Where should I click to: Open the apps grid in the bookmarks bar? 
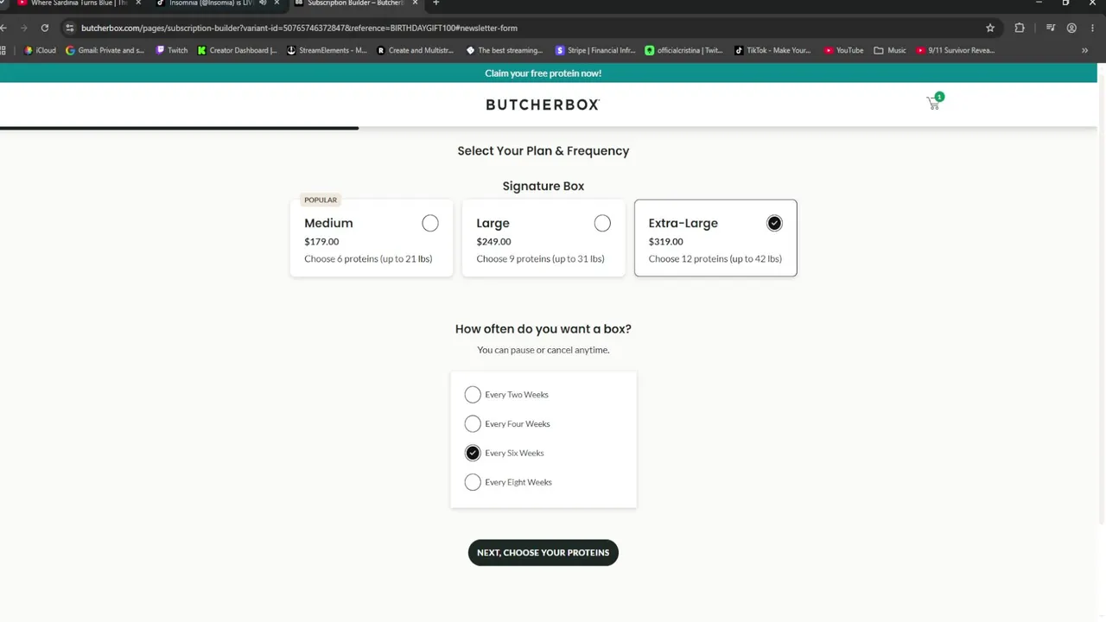tap(4, 50)
